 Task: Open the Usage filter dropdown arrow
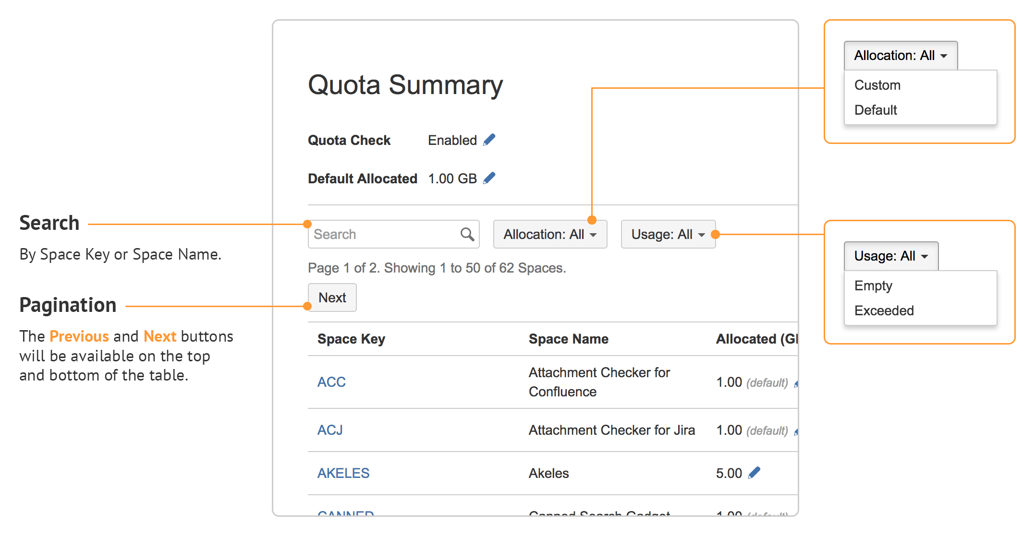pyautogui.click(x=702, y=234)
